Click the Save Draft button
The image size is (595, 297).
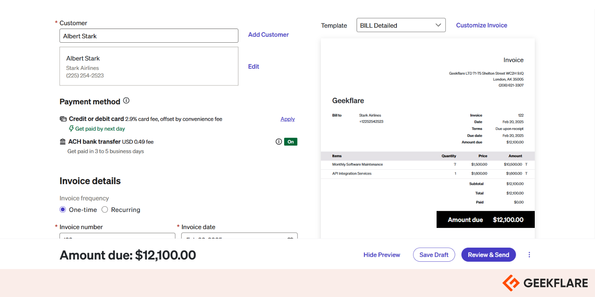tap(434, 255)
